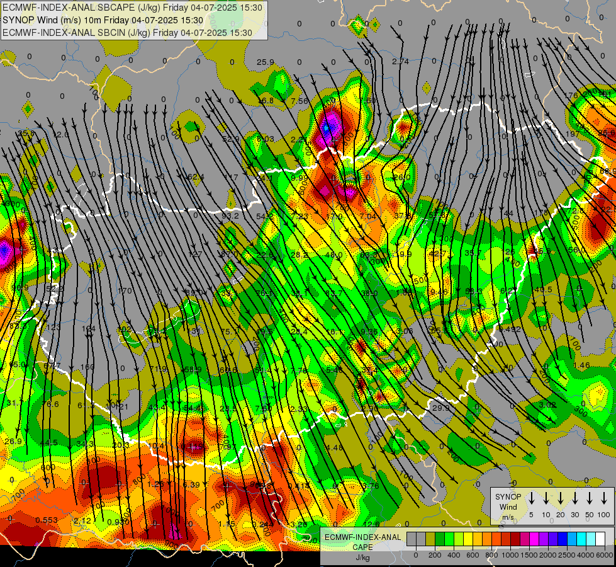Image resolution: width=616 pixels, height=567 pixels.
Task: Pick the white swatch at scale end
Action: point(600,539)
